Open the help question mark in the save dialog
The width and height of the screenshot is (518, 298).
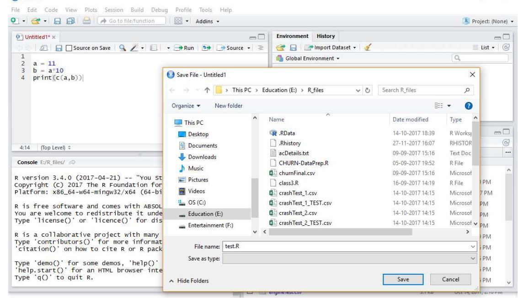click(x=468, y=106)
